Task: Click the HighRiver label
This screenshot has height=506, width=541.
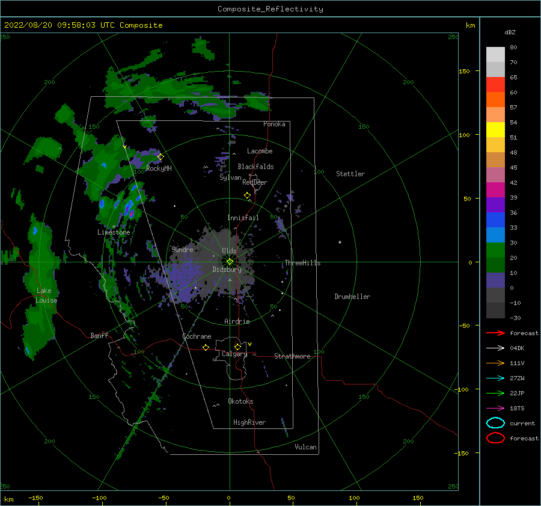Action: click(249, 422)
